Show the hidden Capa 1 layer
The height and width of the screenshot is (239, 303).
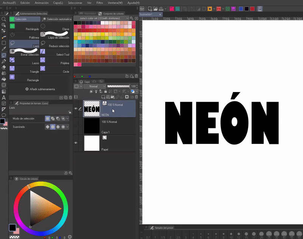click(x=76, y=126)
